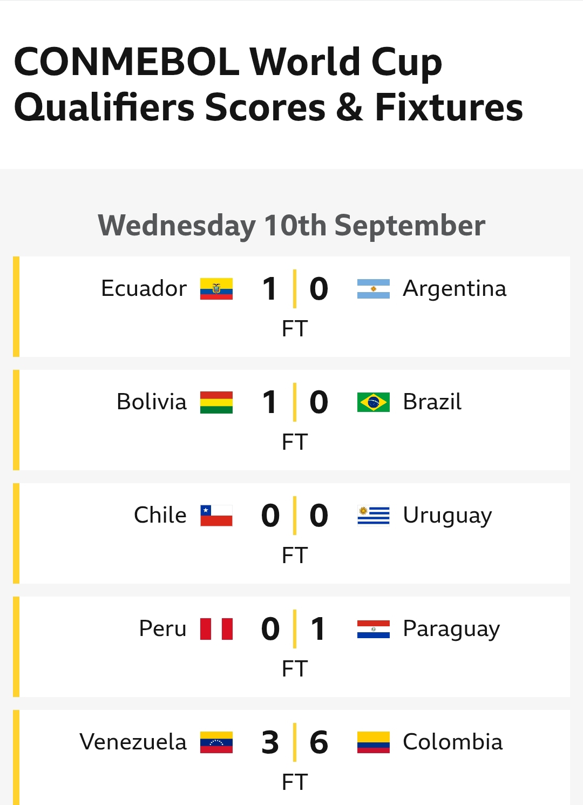
Task: Click the Ecuador flag icon
Action: [x=216, y=289]
